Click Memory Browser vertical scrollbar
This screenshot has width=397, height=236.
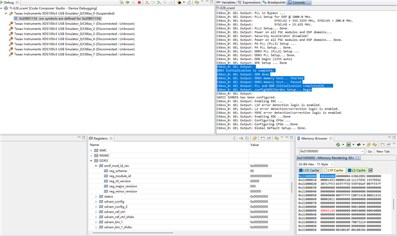tap(394, 204)
